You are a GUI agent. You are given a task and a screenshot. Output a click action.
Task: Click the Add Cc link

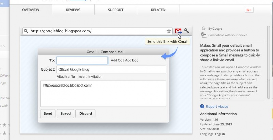[116, 60]
